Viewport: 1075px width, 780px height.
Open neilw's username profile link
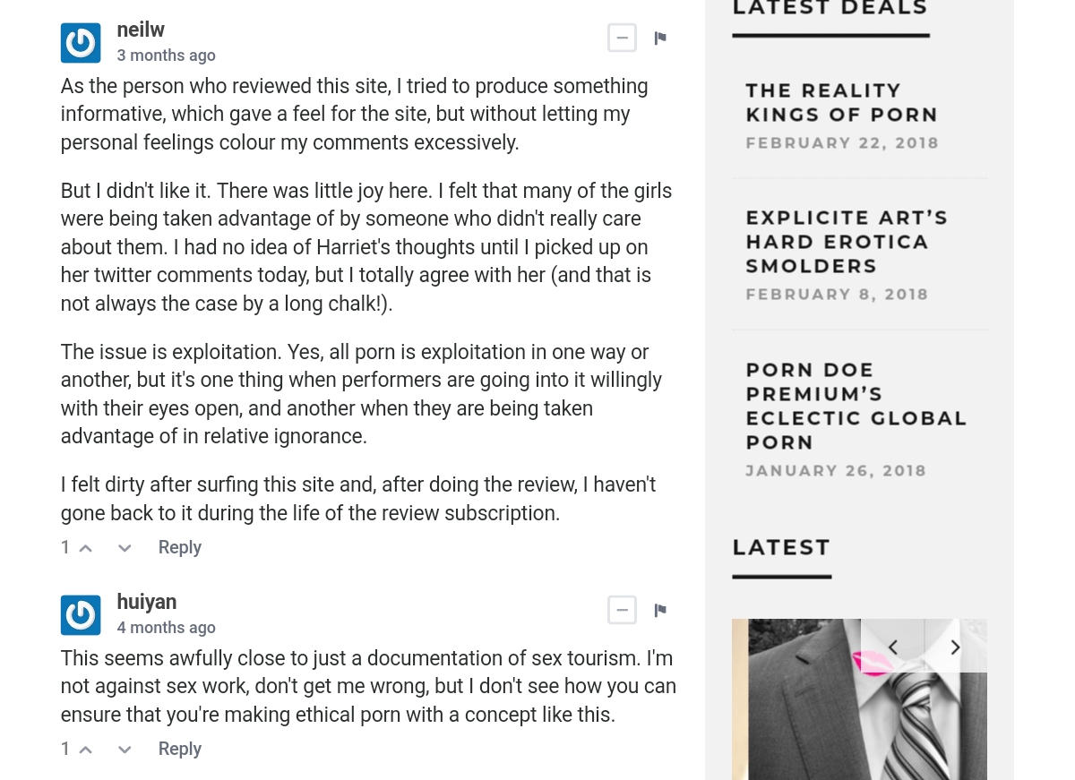tap(141, 30)
